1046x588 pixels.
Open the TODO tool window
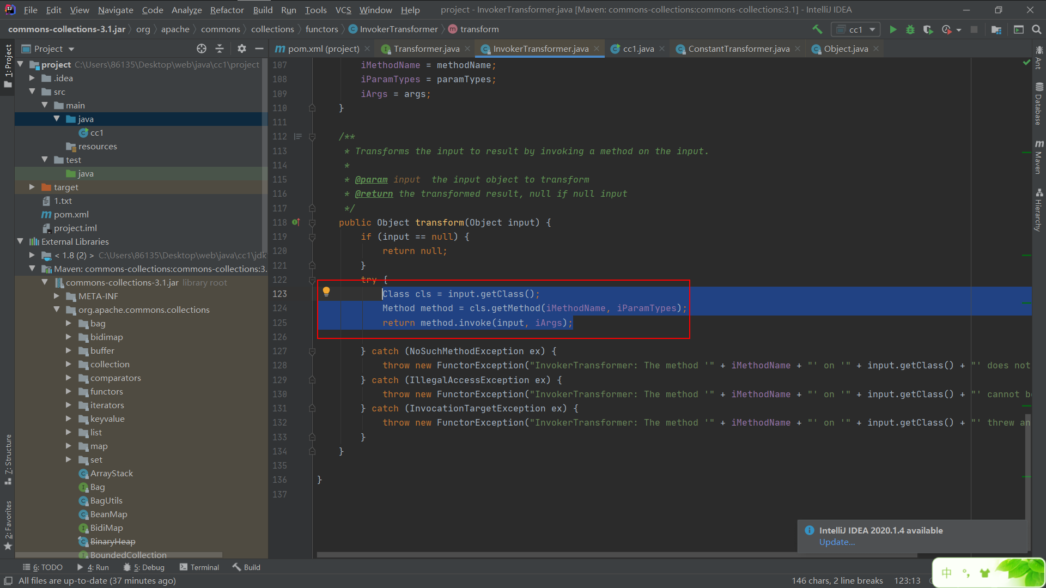(x=42, y=567)
